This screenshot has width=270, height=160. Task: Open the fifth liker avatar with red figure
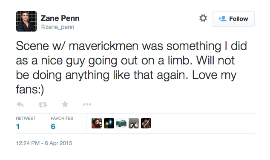pos(146,123)
